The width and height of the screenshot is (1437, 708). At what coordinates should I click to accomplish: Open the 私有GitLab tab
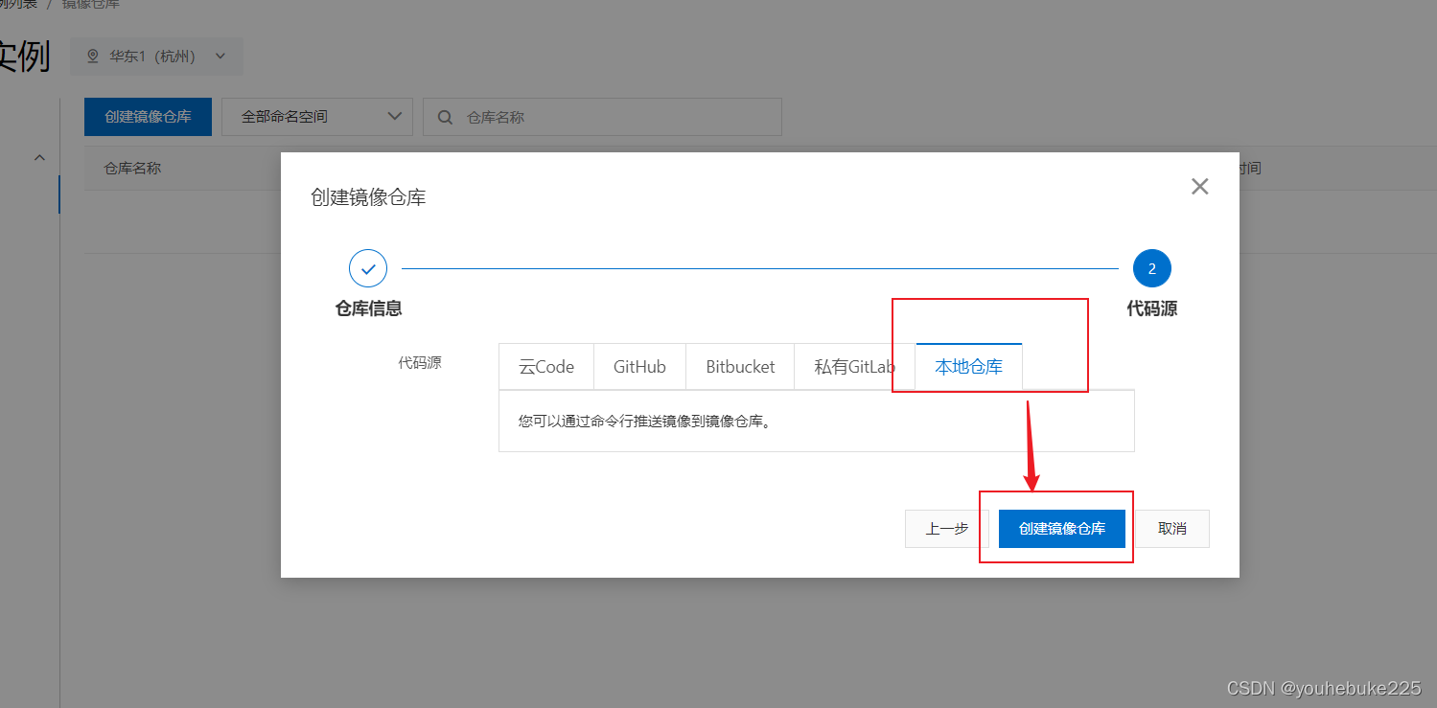pos(854,367)
